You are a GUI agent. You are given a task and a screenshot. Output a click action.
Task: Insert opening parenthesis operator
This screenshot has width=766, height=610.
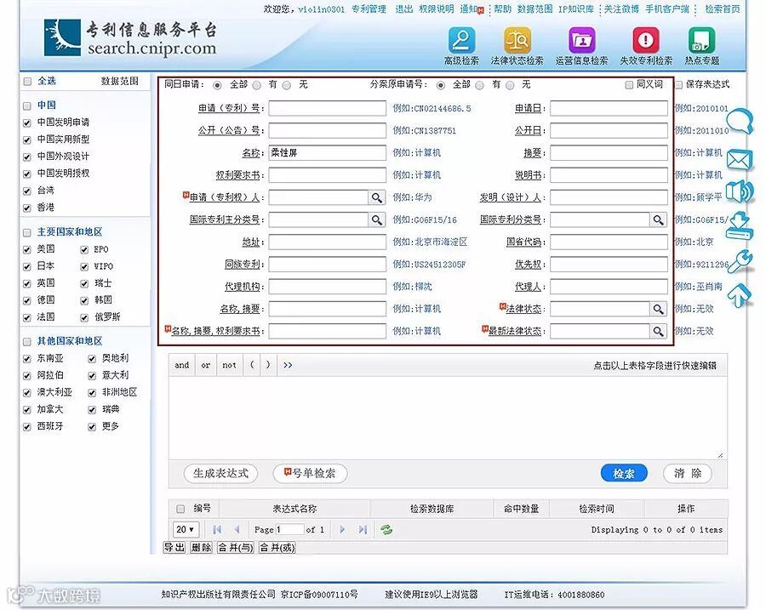coord(252,365)
